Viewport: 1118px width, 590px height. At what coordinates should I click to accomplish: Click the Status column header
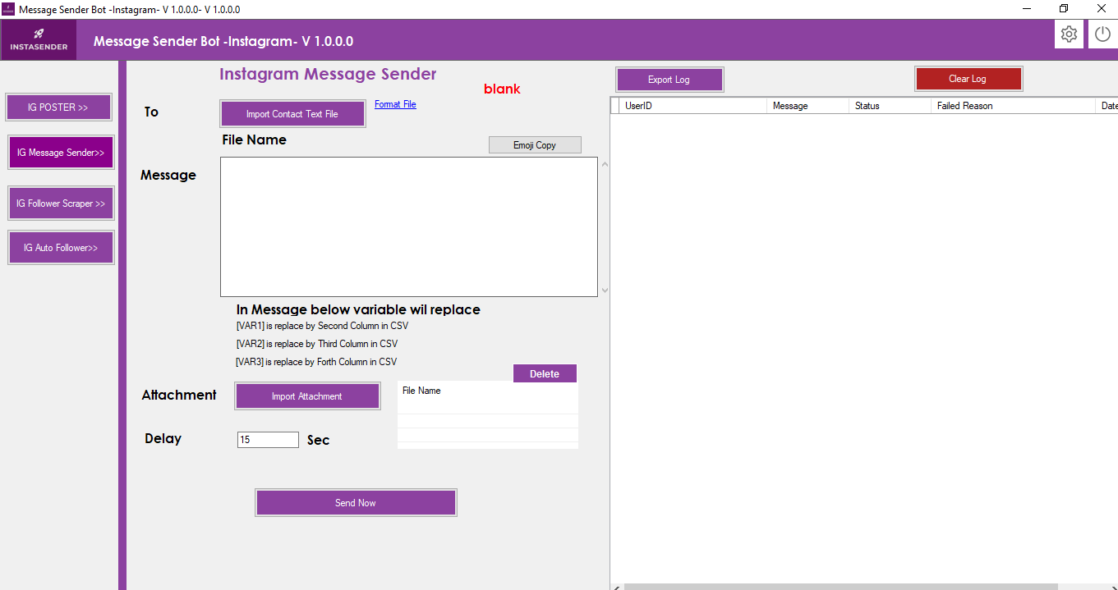pos(890,106)
